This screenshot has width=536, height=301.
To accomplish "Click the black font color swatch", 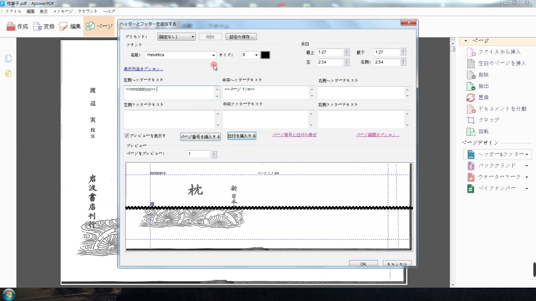I will pos(265,55).
